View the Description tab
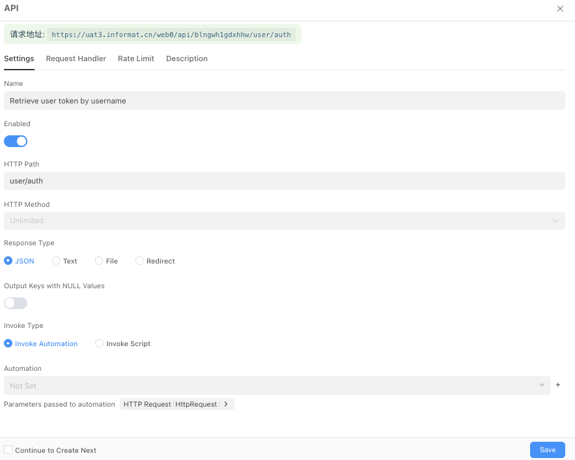Image resolution: width=575 pixels, height=460 pixels. [186, 59]
